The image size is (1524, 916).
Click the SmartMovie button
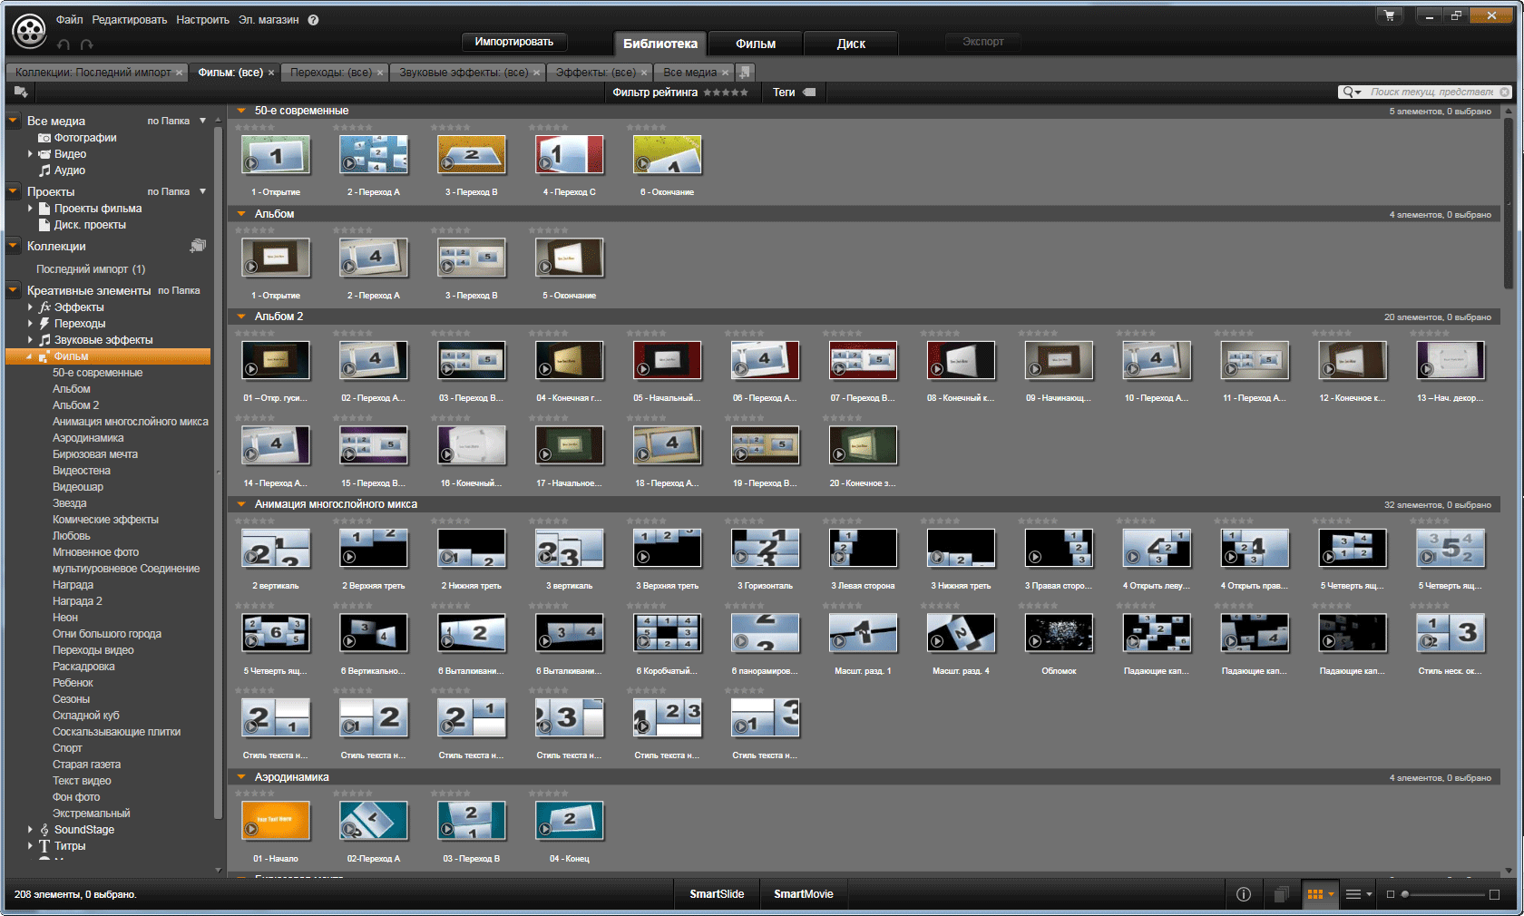tap(803, 894)
